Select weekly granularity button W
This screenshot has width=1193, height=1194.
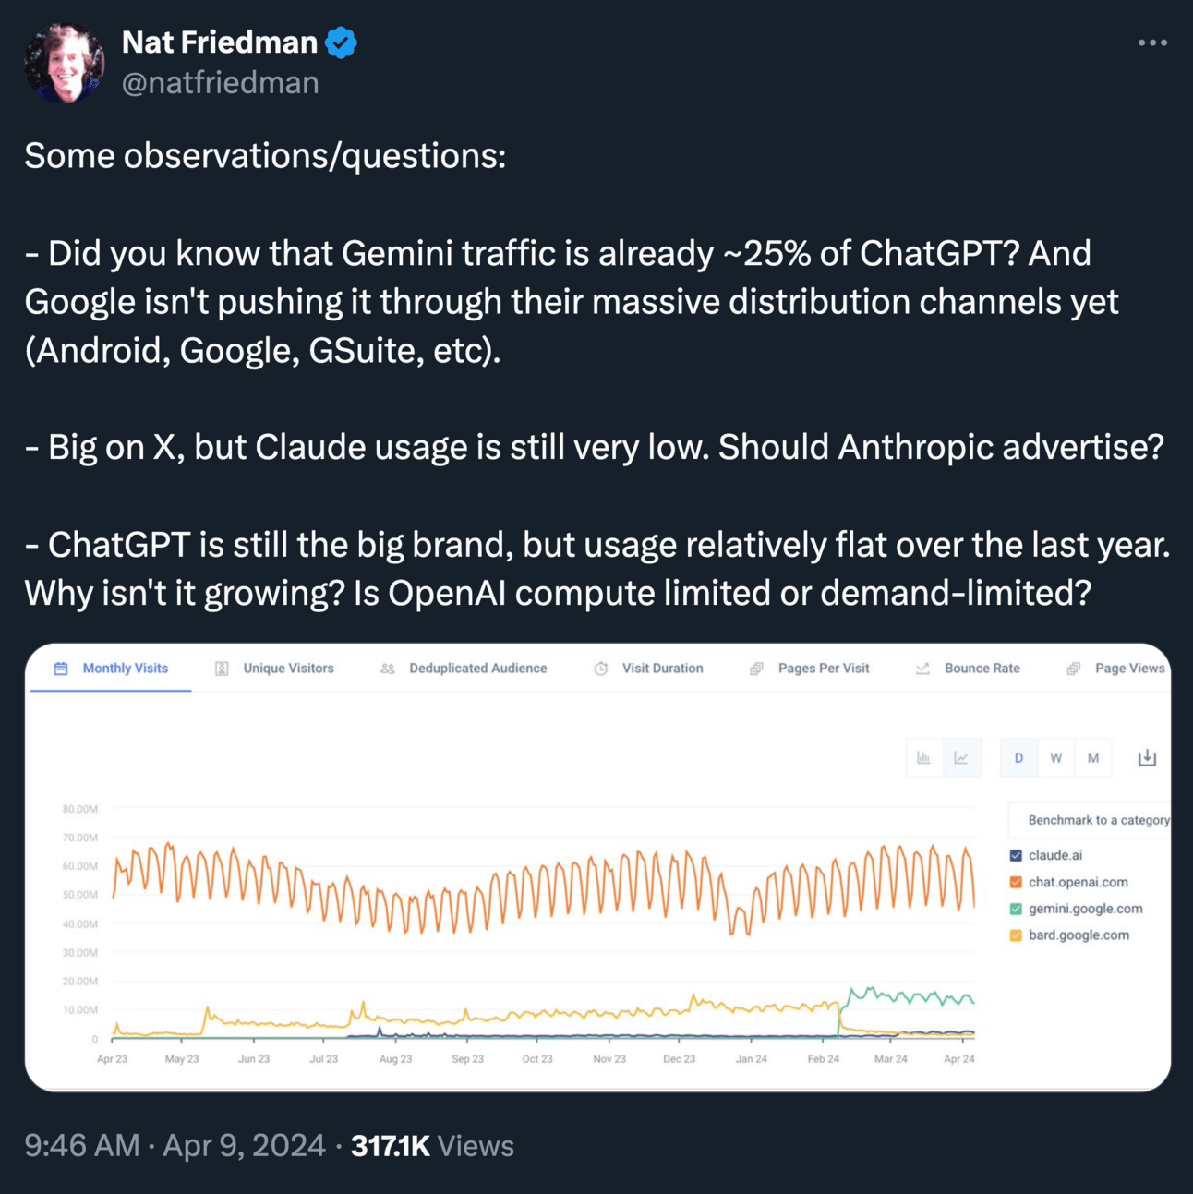(1056, 758)
